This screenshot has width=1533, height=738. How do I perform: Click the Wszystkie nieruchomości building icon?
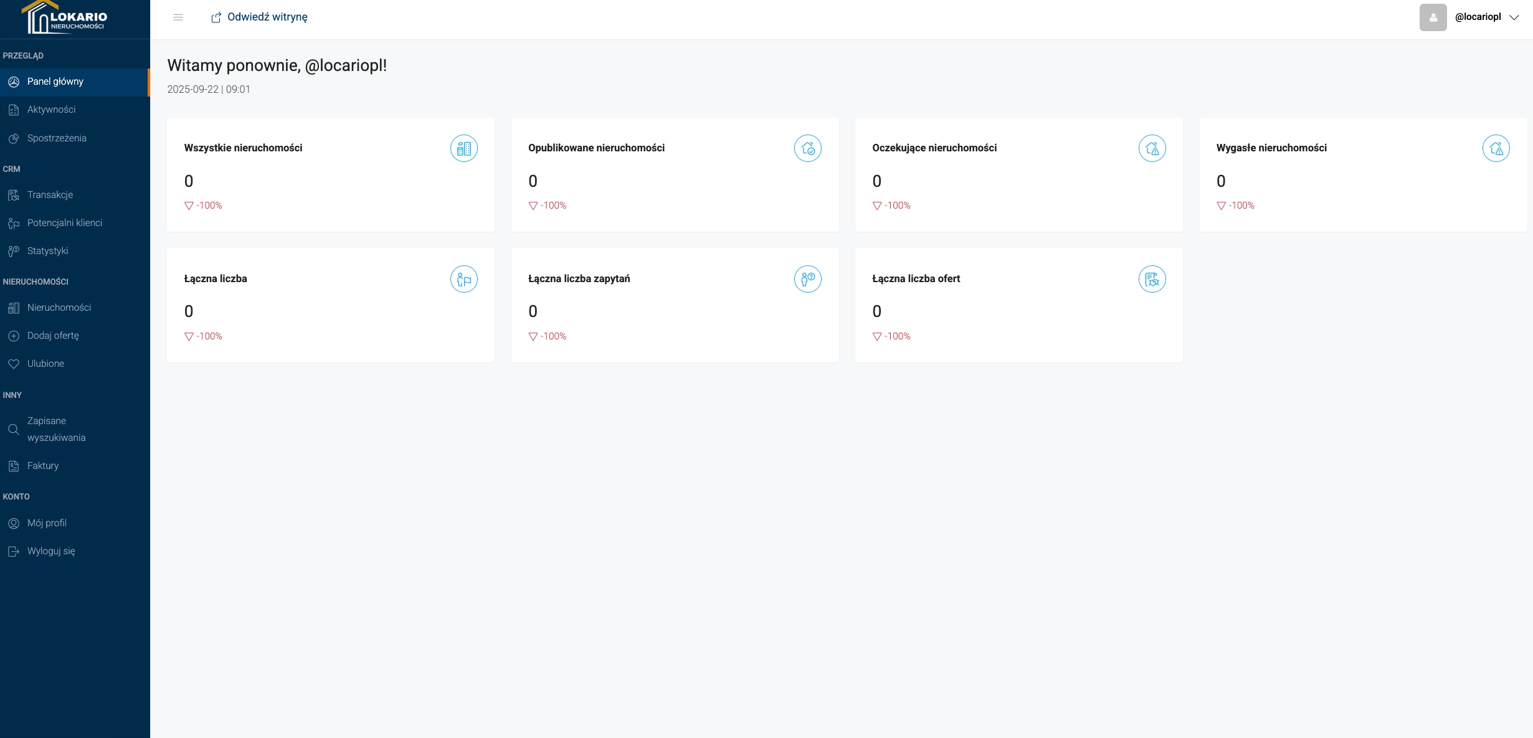[x=463, y=148]
